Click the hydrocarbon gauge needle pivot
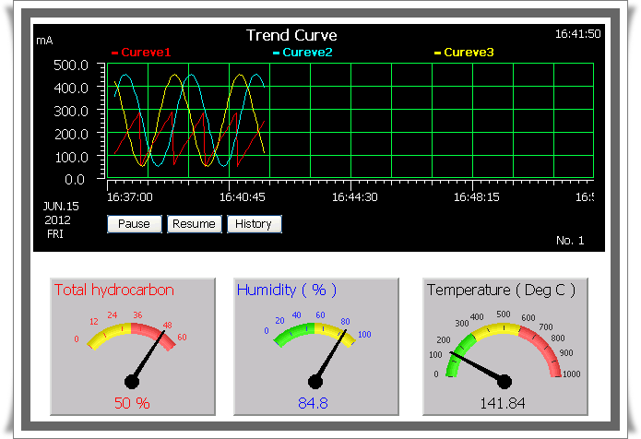Screen dimensions: 641x439 click(x=132, y=382)
